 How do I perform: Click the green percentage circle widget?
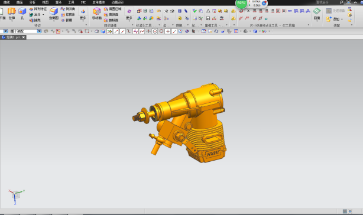[241, 3]
